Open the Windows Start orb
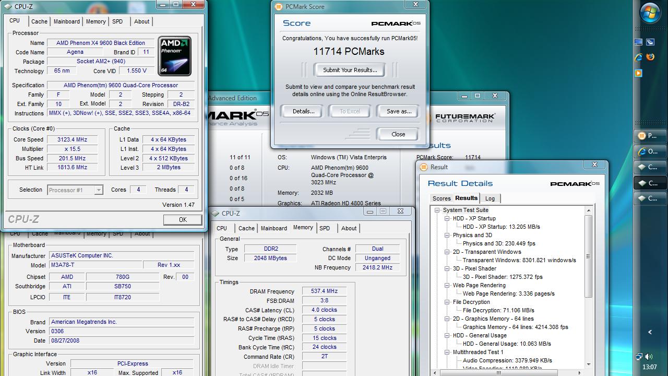 (x=650, y=13)
